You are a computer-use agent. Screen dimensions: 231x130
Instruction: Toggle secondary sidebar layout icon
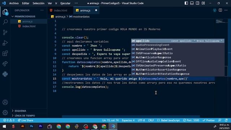coord(197,3)
